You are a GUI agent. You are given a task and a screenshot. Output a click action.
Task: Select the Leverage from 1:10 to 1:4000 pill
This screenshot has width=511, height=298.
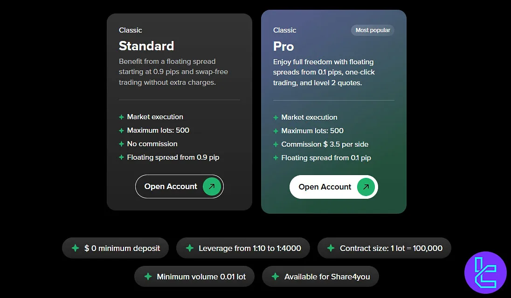[x=243, y=248]
